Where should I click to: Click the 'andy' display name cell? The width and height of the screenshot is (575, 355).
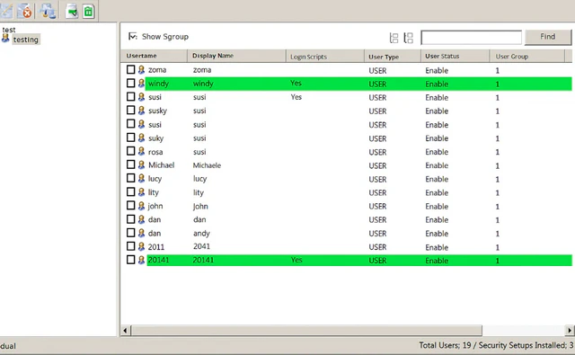pos(201,234)
